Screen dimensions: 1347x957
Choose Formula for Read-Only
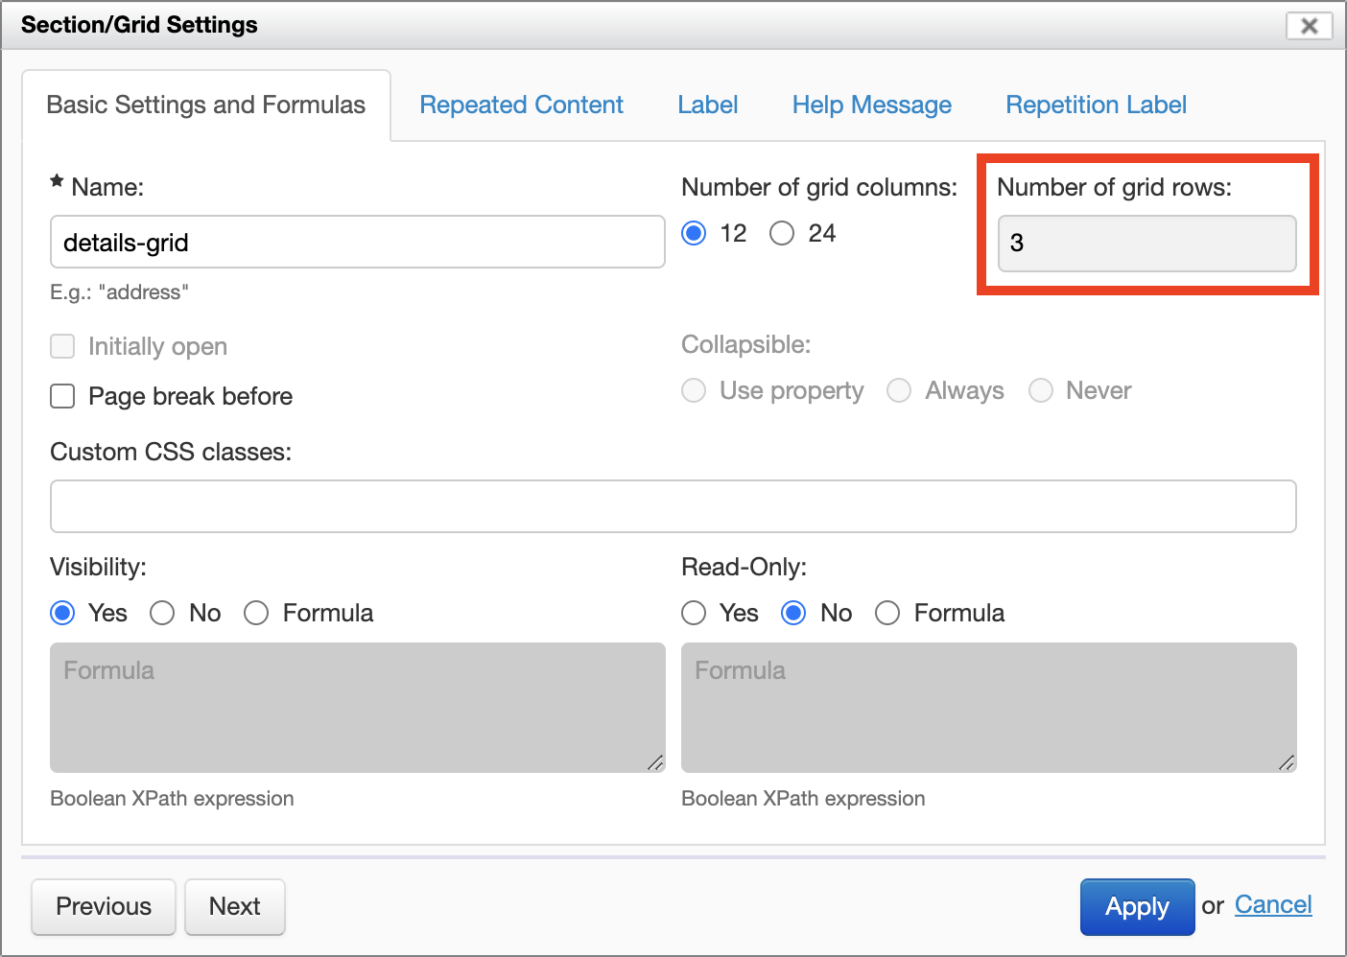887,613
